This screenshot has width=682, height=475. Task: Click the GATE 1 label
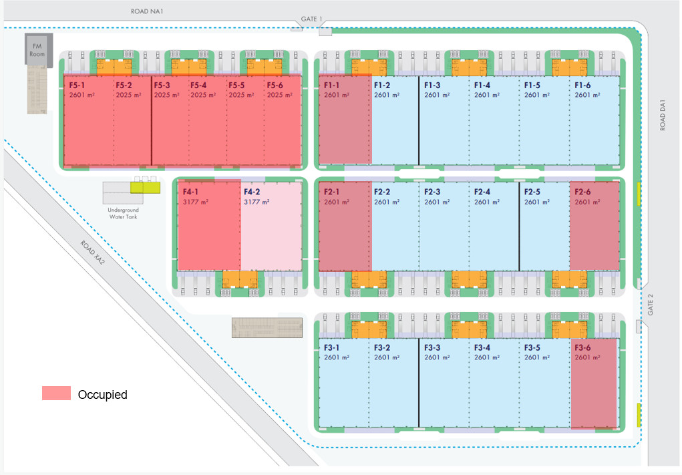tap(311, 19)
